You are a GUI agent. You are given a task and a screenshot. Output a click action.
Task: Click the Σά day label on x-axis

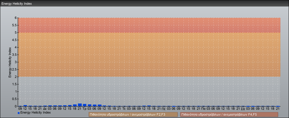pyautogui.click(x=243, y=109)
